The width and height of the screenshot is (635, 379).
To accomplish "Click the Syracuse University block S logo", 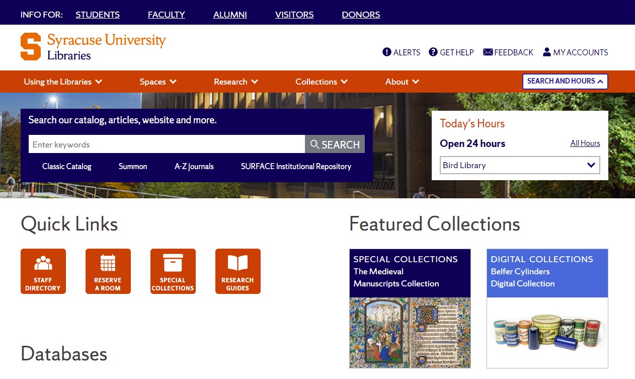I will point(31,47).
